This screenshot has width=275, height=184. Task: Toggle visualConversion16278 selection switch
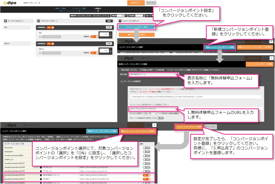pos(146,167)
